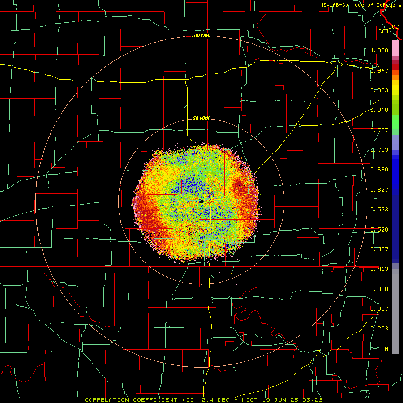The height and width of the screenshot is (403, 403).
Task: Click the black radar site dot at center
Action: 201,202
